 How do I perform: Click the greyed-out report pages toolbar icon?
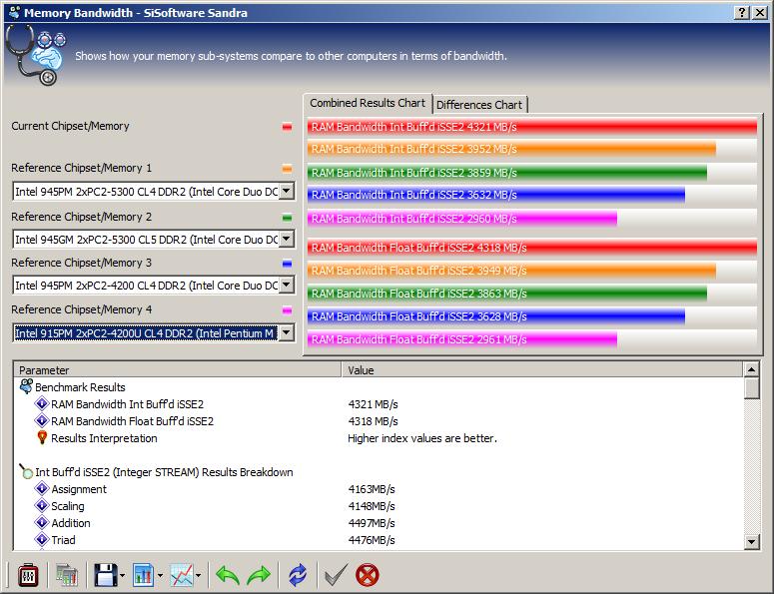[67, 575]
